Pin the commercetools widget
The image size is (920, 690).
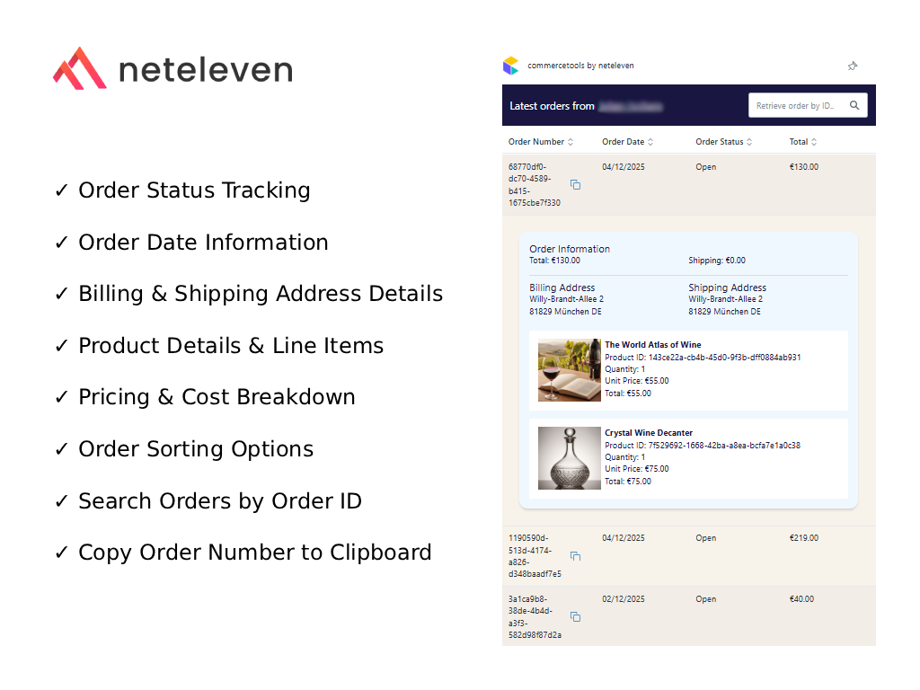[852, 66]
